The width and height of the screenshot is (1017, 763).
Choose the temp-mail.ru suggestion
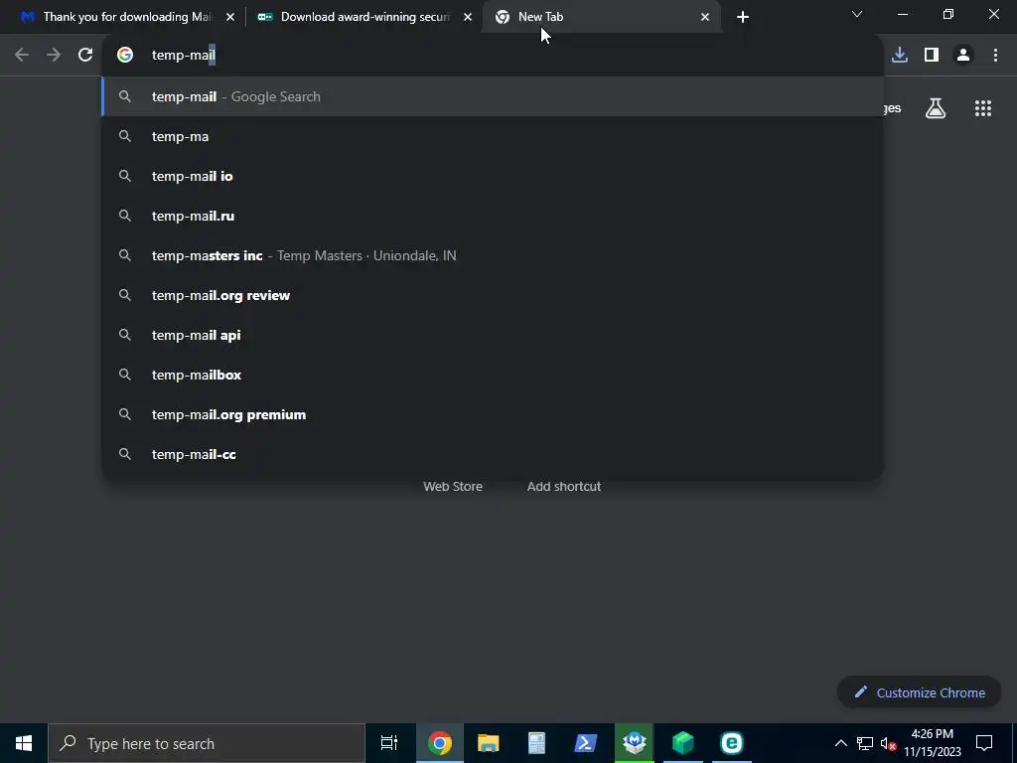pyautogui.click(x=493, y=216)
